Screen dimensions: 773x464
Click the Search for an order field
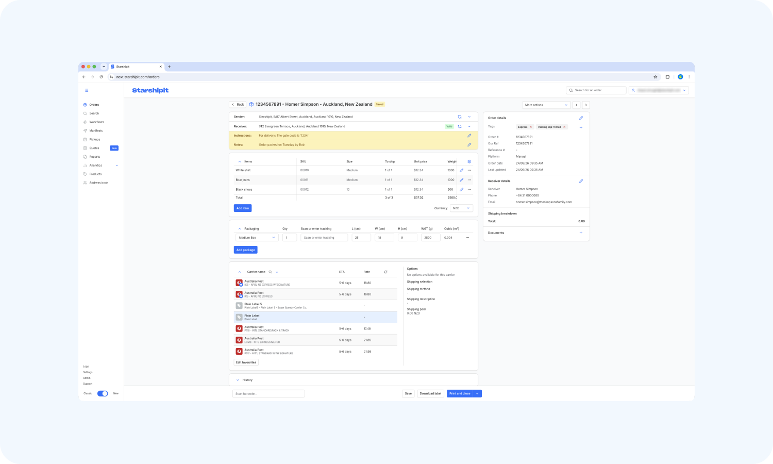pos(596,90)
